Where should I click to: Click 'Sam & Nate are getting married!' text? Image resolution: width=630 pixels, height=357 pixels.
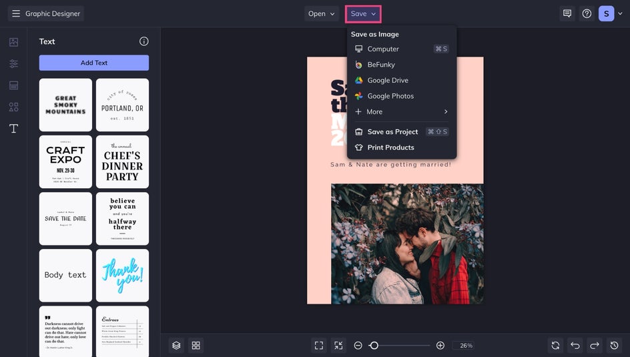(390, 165)
